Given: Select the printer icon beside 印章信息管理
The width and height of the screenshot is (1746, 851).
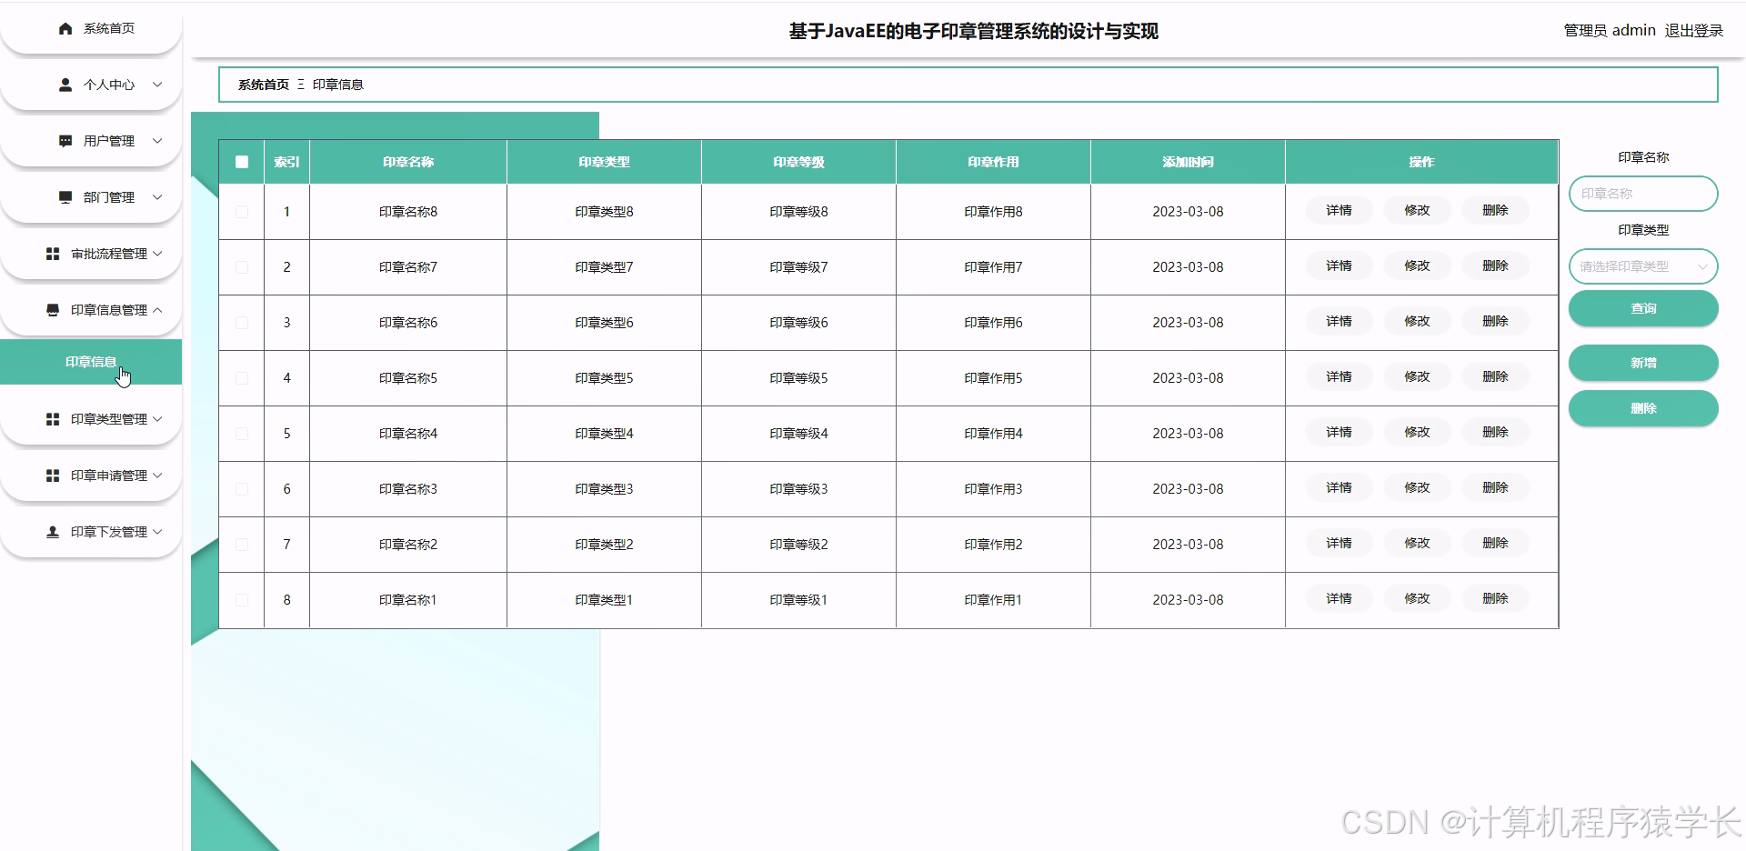Looking at the screenshot, I should click(52, 309).
